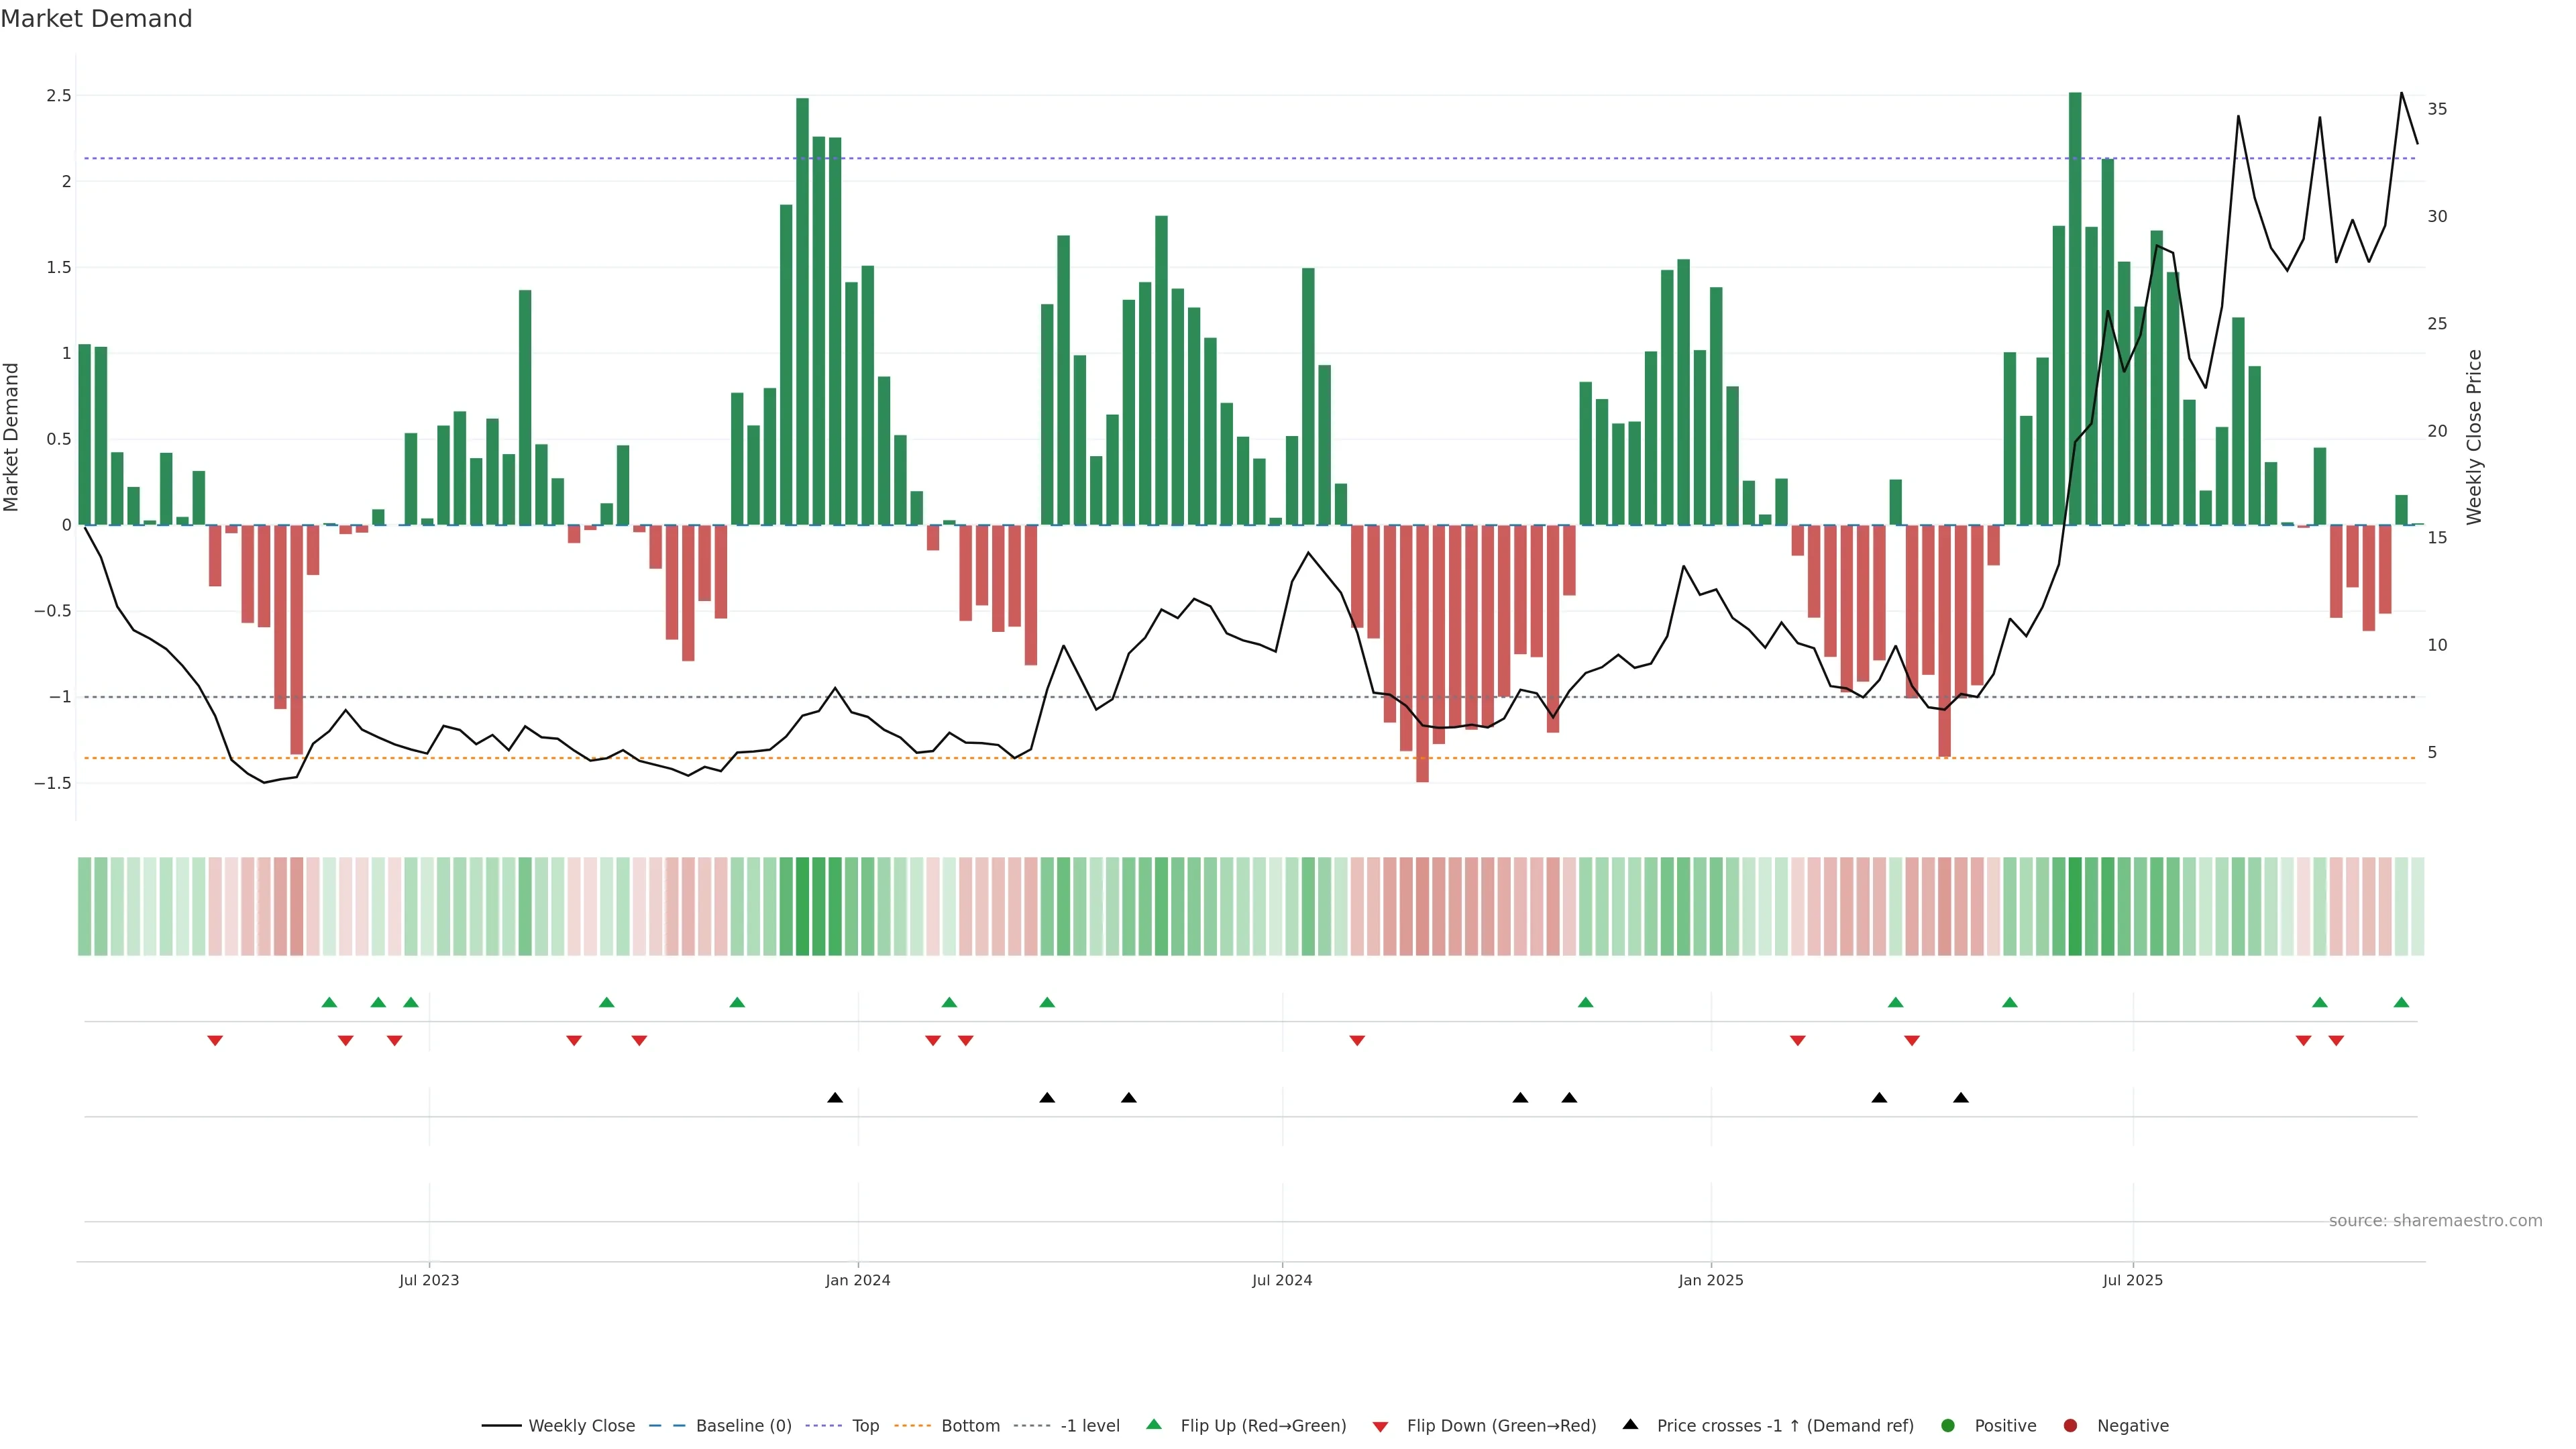Click Price crosses -1 black triangle legend
The image size is (2576, 1449).
[x=1630, y=1424]
